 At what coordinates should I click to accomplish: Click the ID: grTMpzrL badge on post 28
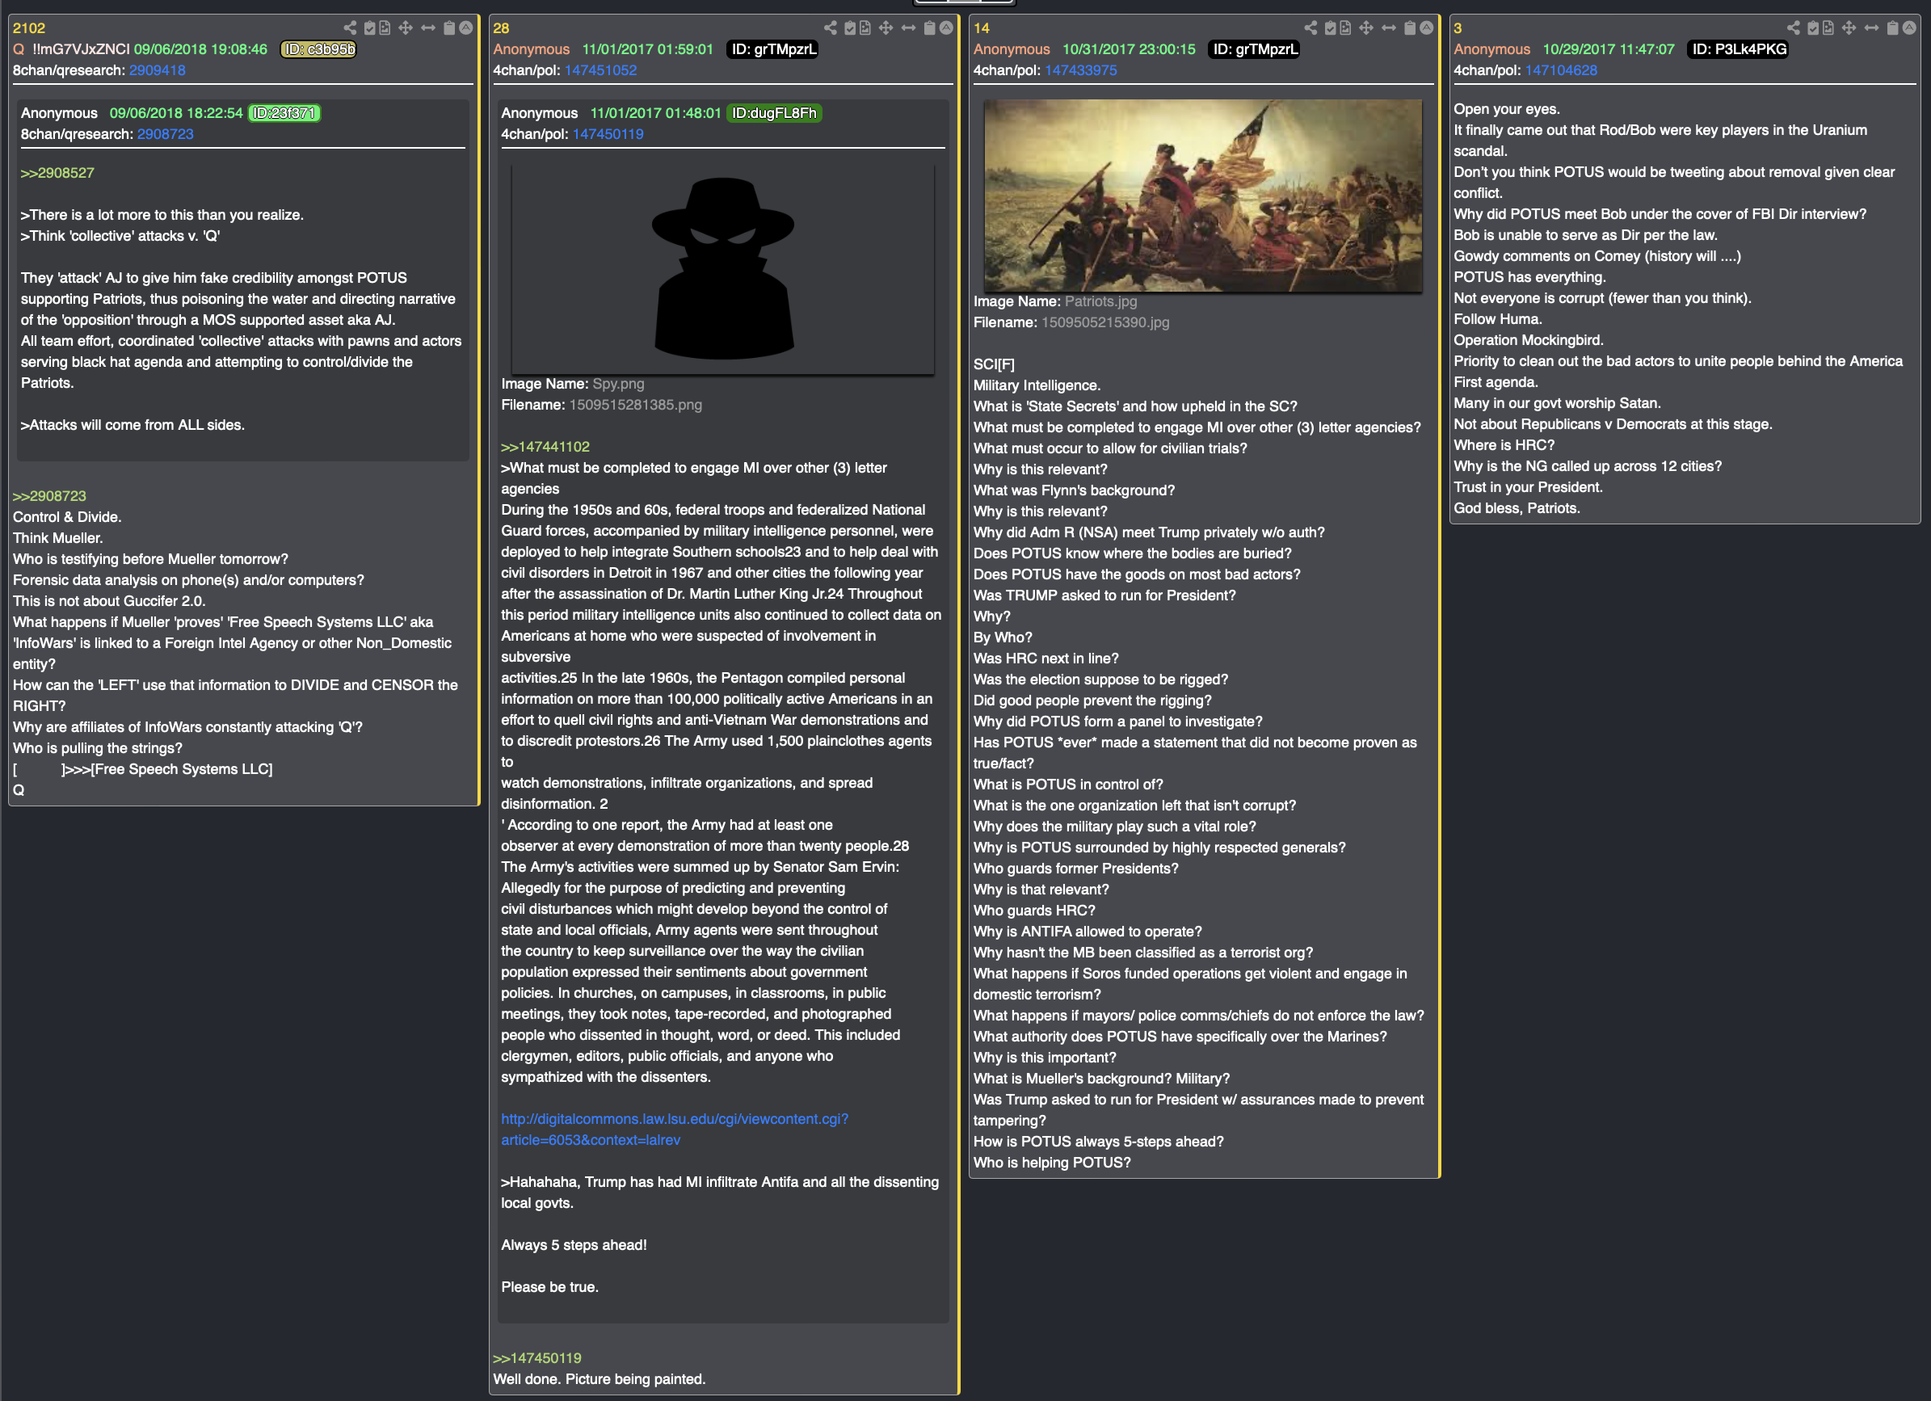click(773, 49)
